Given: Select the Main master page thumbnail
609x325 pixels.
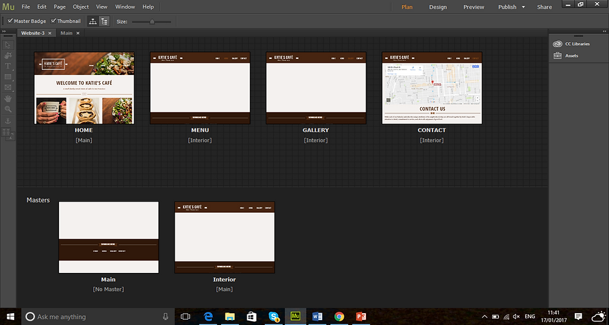Looking at the screenshot, I should pos(109,238).
